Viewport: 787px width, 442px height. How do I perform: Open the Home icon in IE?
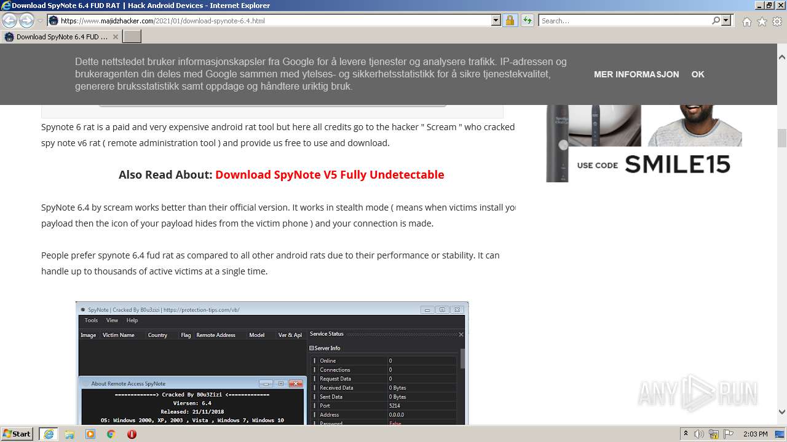pos(746,21)
